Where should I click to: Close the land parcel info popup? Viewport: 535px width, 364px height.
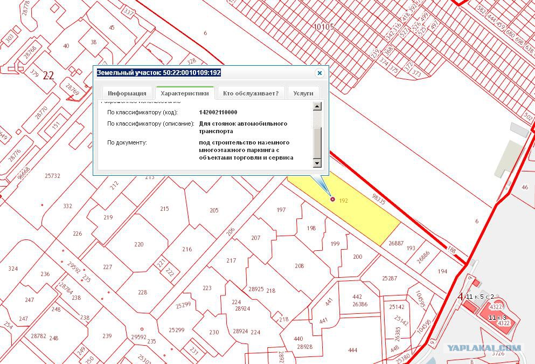pos(319,73)
